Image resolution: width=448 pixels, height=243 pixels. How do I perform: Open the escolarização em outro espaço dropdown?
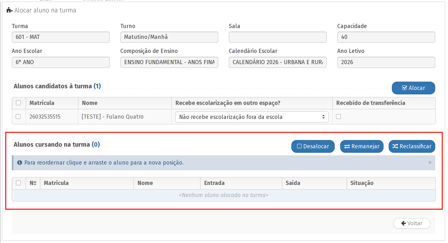pyautogui.click(x=252, y=117)
